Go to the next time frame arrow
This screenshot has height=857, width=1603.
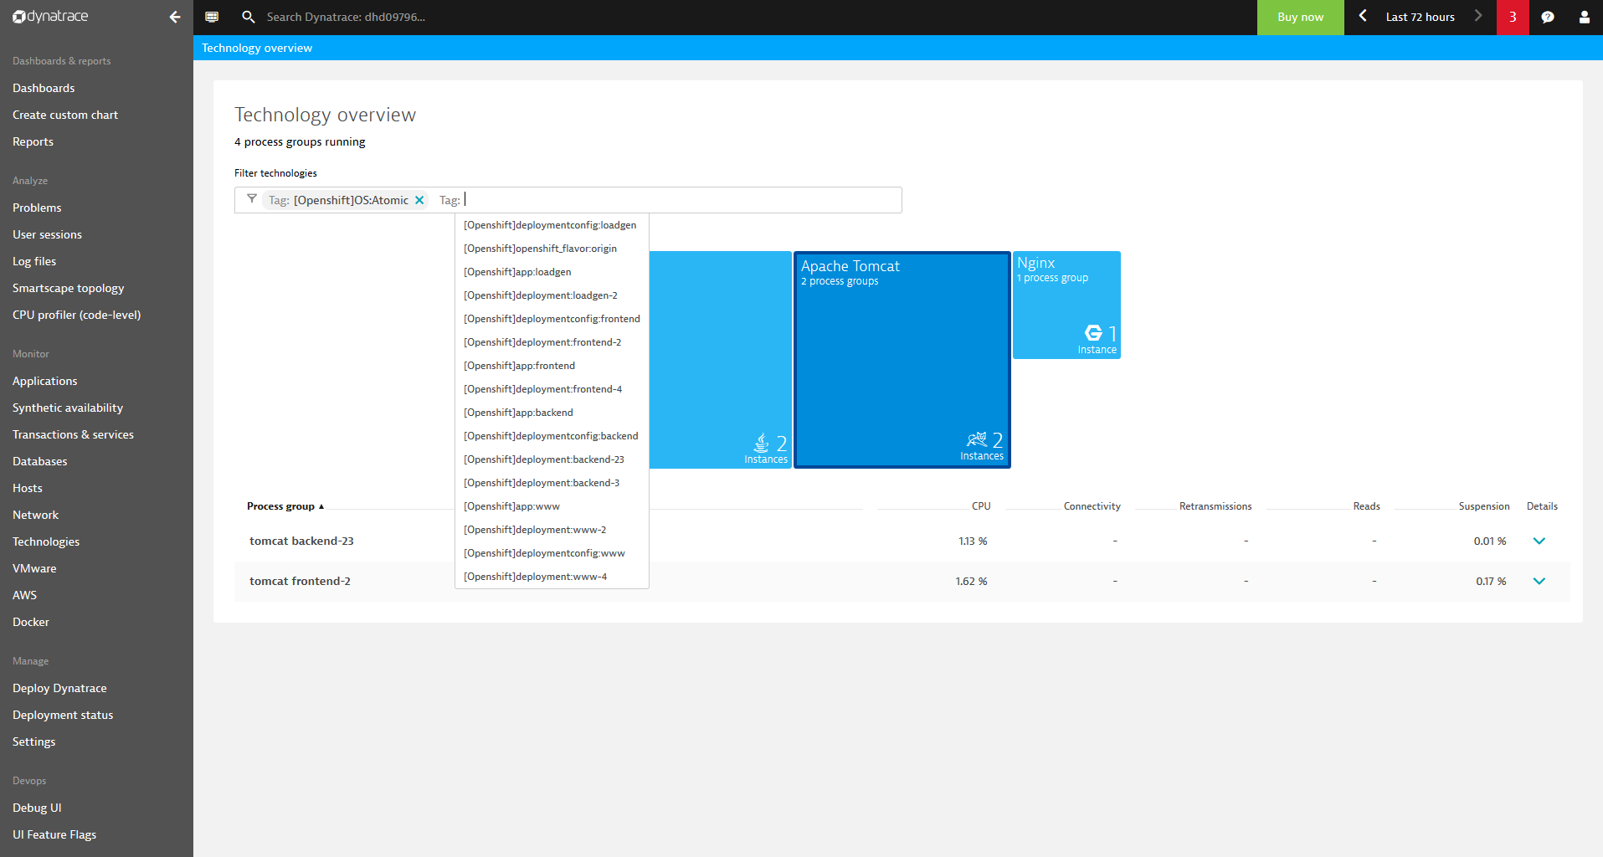pyautogui.click(x=1478, y=16)
